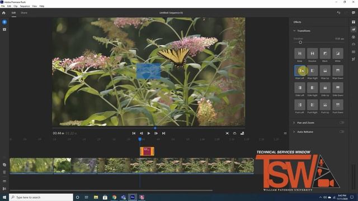Screen dimensions: 358x201
Task: Open the control tracks icon
Action: 4,189
